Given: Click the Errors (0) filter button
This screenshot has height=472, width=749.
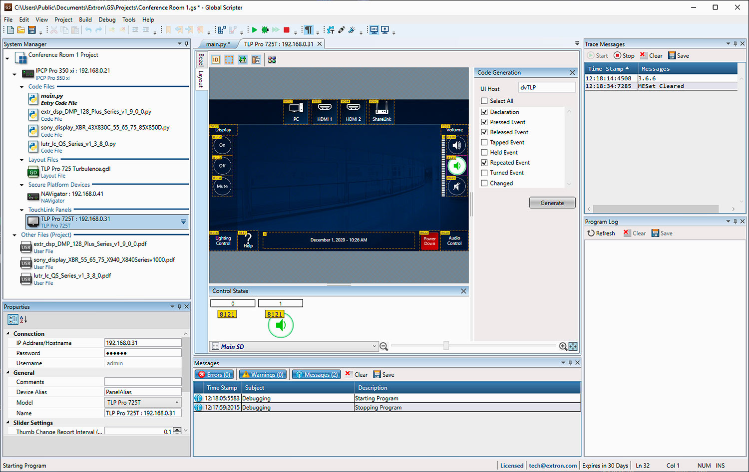Looking at the screenshot, I should pos(215,375).
